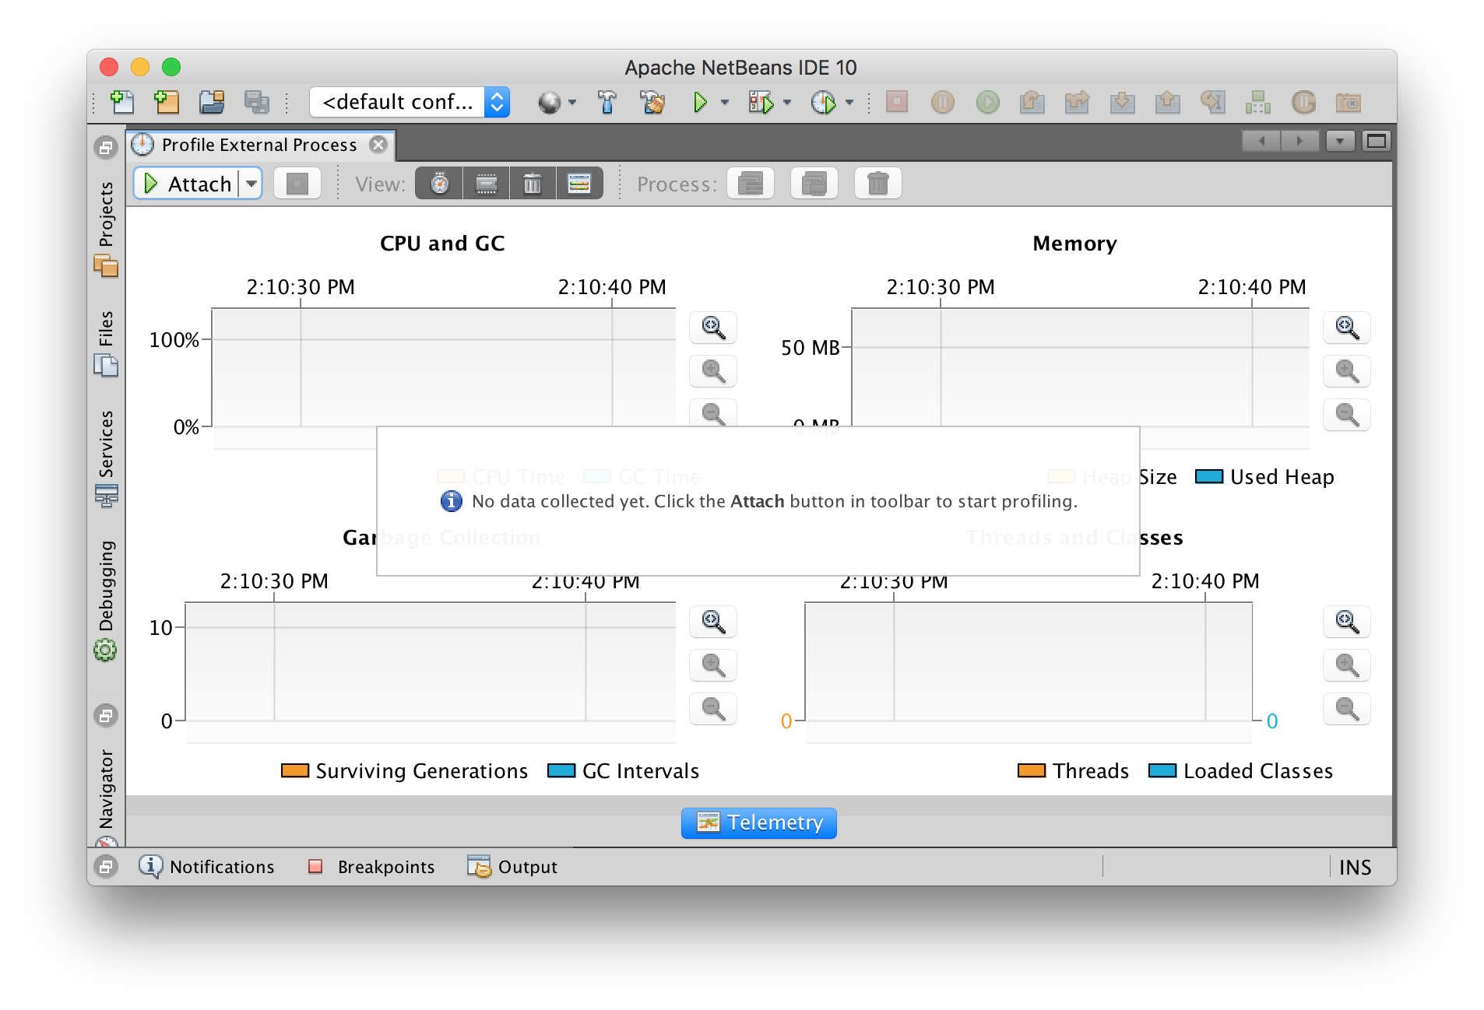1484x1010 pixels.
Task: Open the browser globe dropdown arrow
Action: 572,102
